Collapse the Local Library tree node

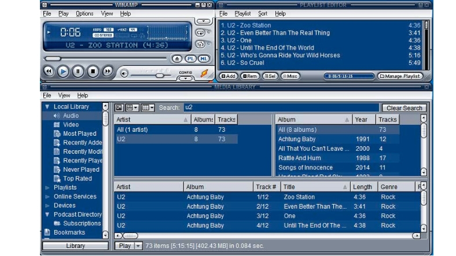coord(47,107)
